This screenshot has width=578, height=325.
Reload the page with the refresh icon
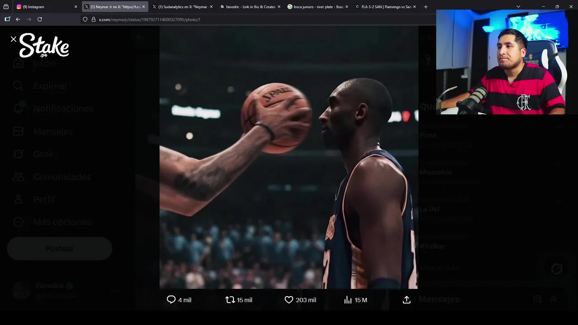point(40,19)
